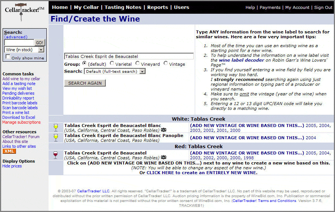Click the Red: Tablas Creek section header

click(198, 146)
